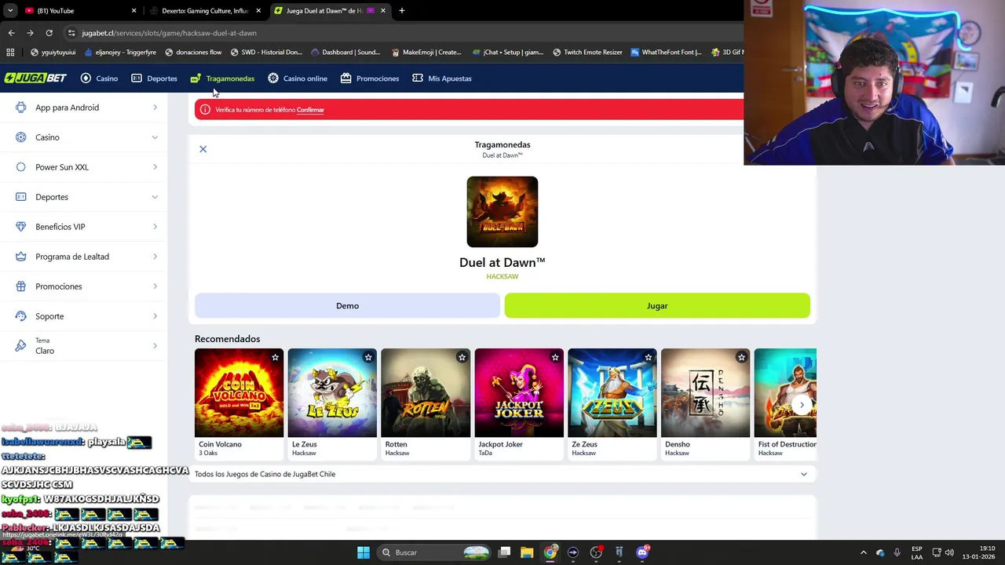1005x565 pixels.
Task: Reload the current page
Action: [x=49, y=33]
